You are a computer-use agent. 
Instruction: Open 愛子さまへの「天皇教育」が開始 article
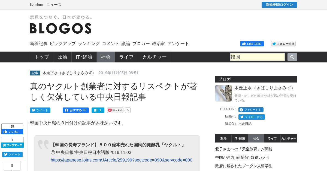tap(244, 149)
